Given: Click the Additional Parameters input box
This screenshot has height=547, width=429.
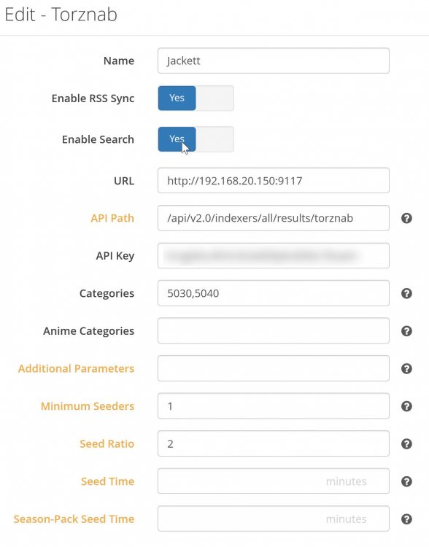Looking at the screenshot, I should click(x=274, y=368).
